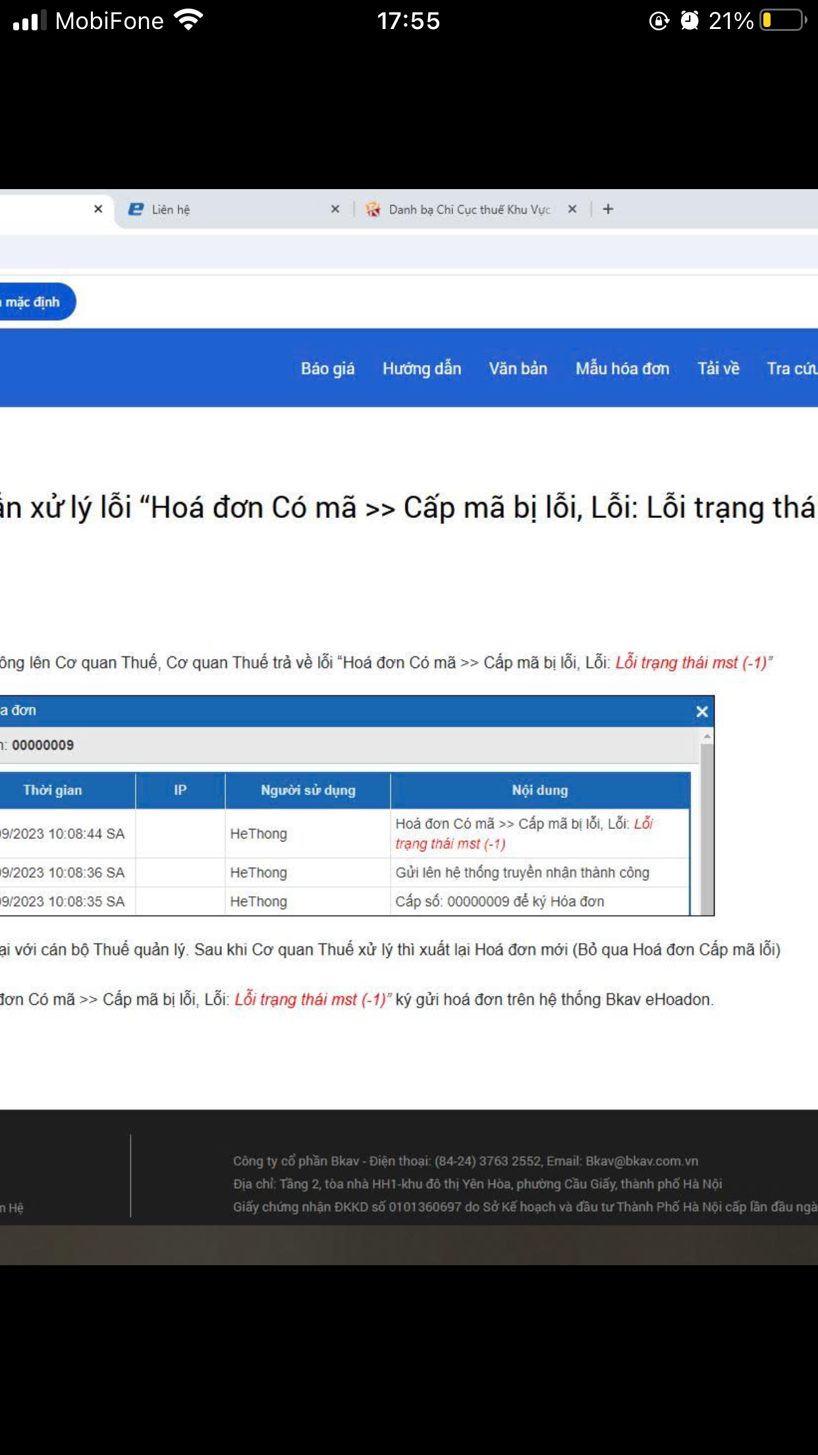Click the dialog scrollbar up arrow
Viewport: 818px width, 1455px height.
tap(707, 736)
